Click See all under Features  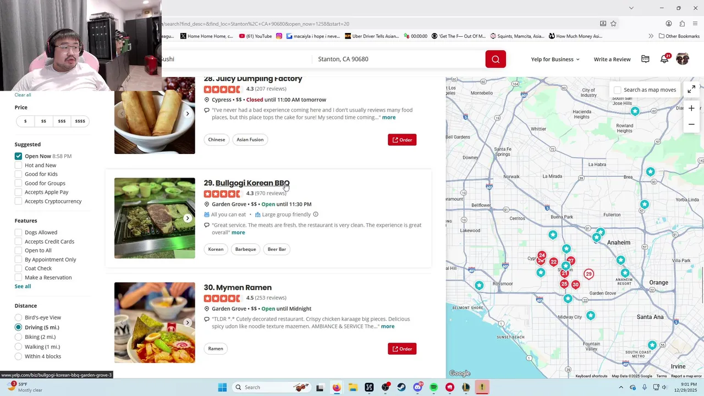pyautogui.click(x=23, y=287)
